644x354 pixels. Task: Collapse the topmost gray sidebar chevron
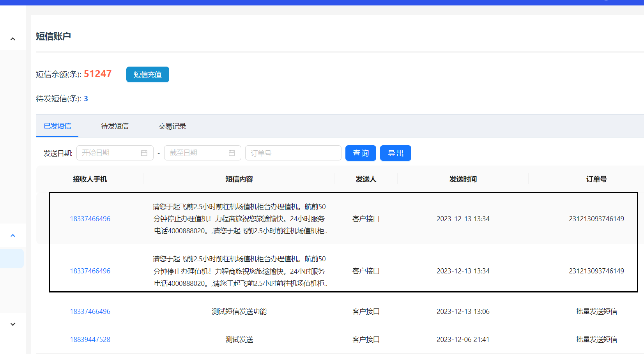tap(13, 39)
